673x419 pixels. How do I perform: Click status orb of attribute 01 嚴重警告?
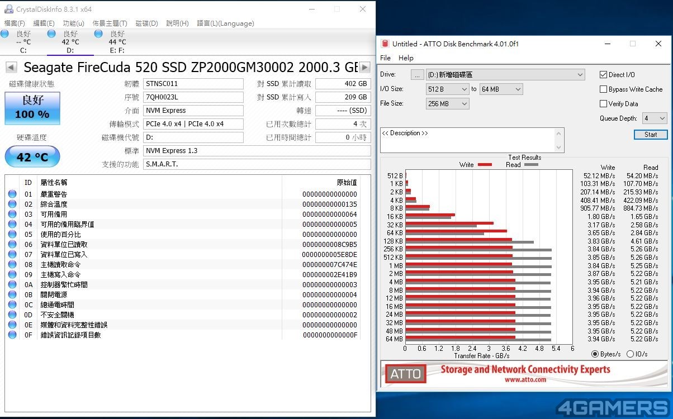tap(12, 194)
